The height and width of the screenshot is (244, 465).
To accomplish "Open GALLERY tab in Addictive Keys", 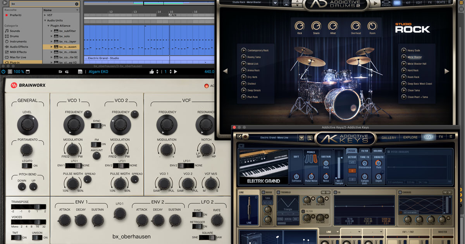I will coord(389,137).
